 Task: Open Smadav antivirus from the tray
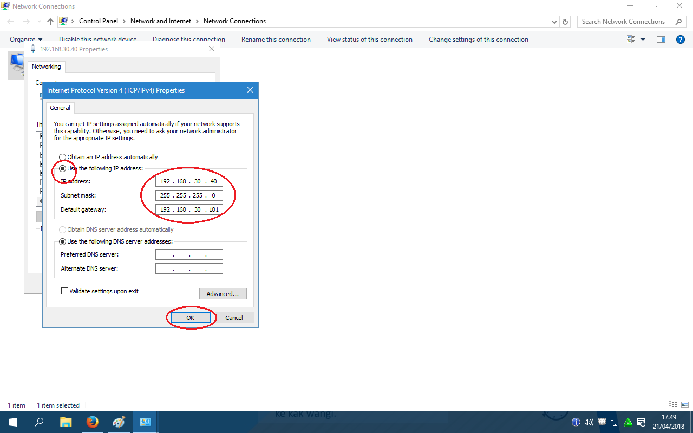click(628, 422)
